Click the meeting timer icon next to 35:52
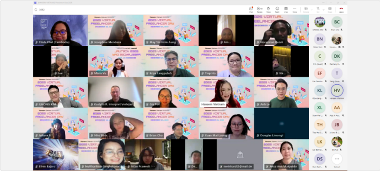 pyautogui.click(x=36, y=10)
